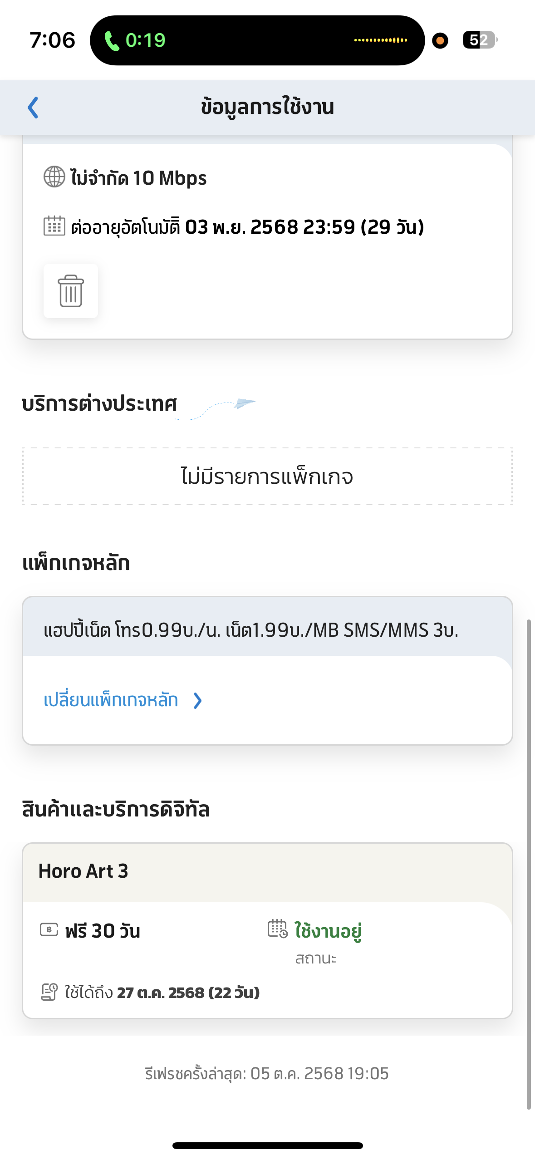Expand chevron next to เปลี่ยนแพ็กเกจหลัก
This screenshot has width=535, height=1160.
(x=197, y=700)
